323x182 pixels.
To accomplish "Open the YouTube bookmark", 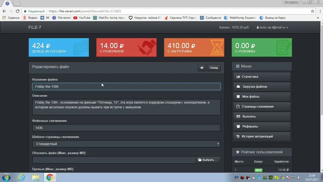I will point(82,18).
